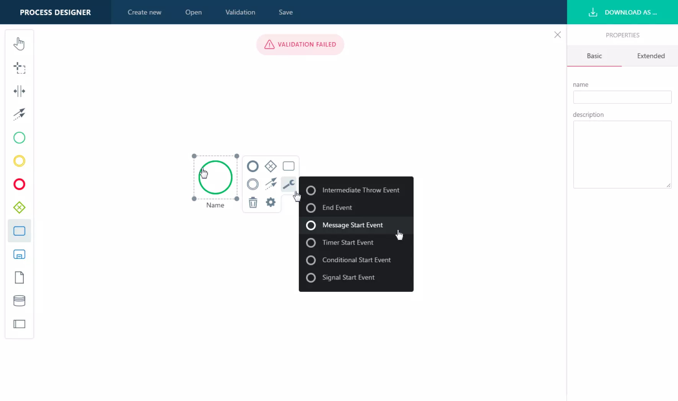The image size is (678, 401).
Task: Click the connect arrow in context pad
Action: (x=271, y=184)
